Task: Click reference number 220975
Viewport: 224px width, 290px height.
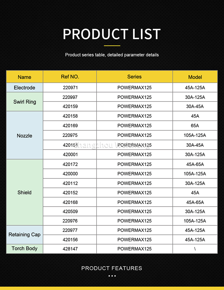Action: (70, 135)
